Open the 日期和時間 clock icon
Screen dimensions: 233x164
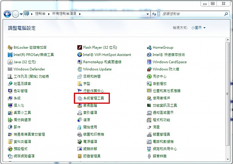pos(80,76)
